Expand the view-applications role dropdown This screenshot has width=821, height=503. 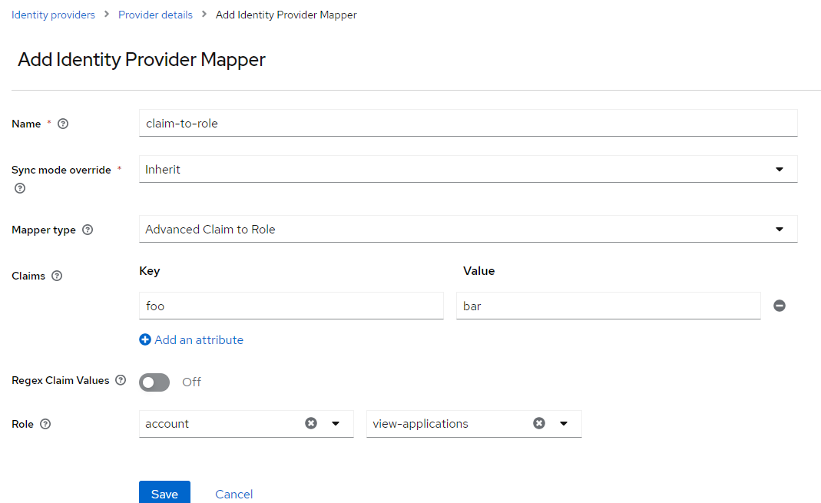[x=564, y=423]
